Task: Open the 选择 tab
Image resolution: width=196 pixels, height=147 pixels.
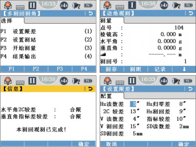Action: (12, 20)
